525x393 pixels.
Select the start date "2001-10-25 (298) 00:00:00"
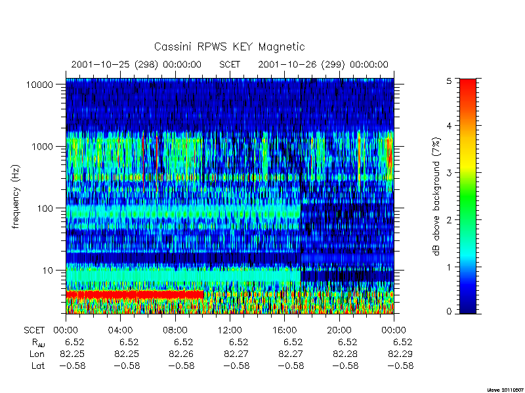click(x=136, y=64)
